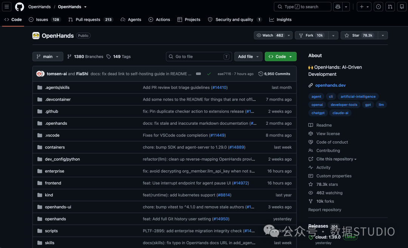Click the link icon next to openhands.dev
Image resolution: width=408 pixels, height=248 pixels.
tap(311, 85)
